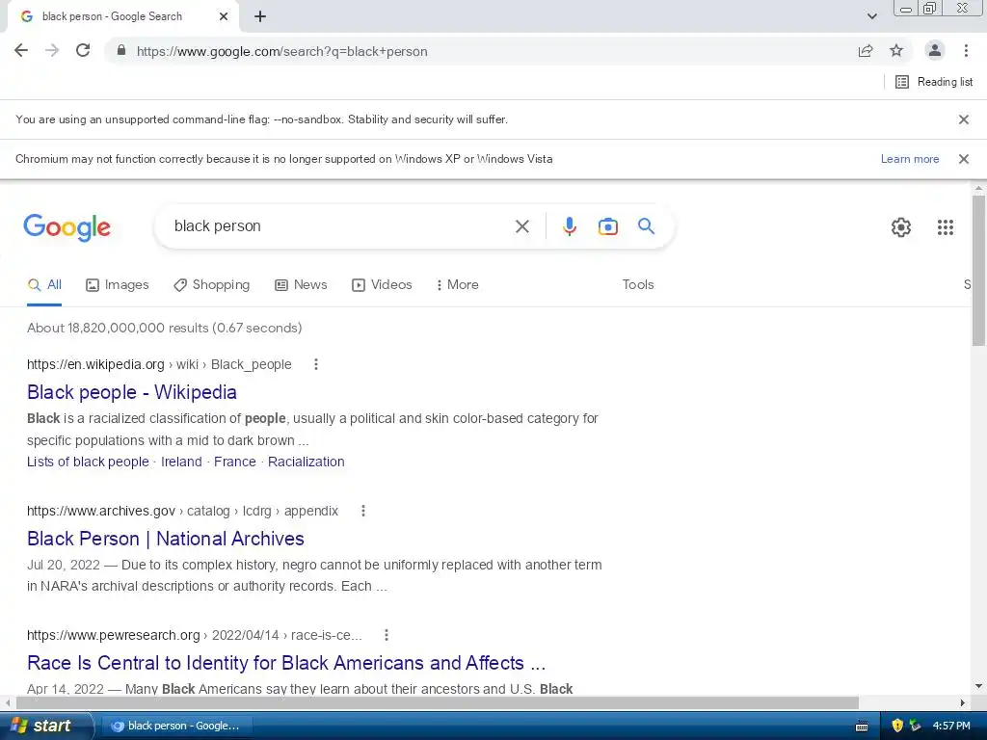The height and width of the screenshot is (740, 987).
Task: Share this page via the share icon
Action: (866, 51)
